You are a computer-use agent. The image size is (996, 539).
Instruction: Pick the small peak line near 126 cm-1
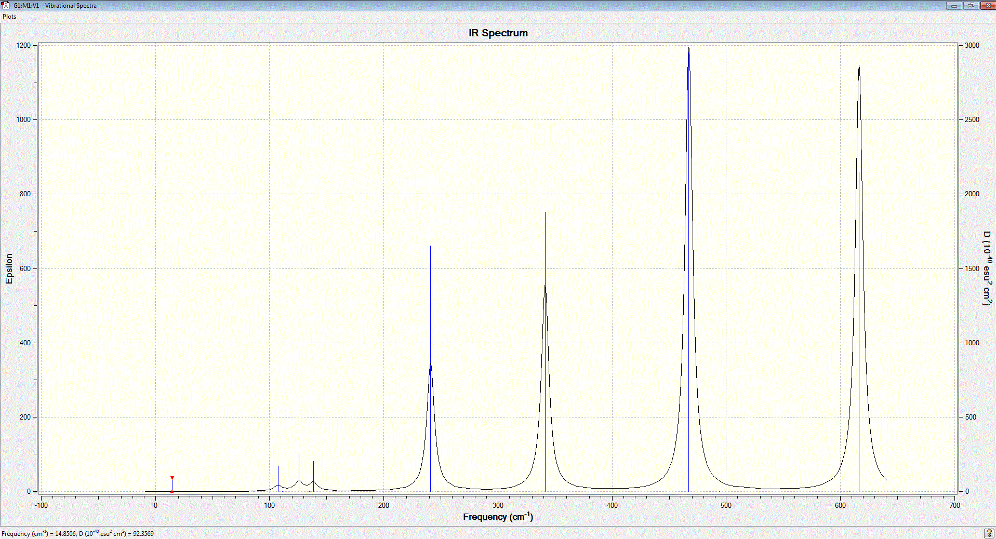pyautogui.click(x=299, y=472)
